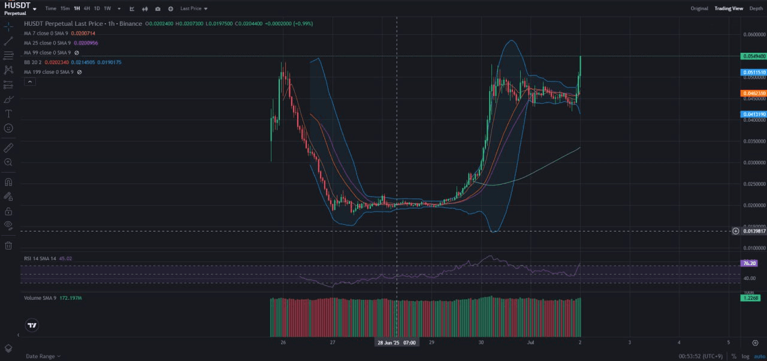Click the MA 99 hidden-value indicator icon
Image resolution: width=767 pixels, height=361 pixels.
(77, 53)
